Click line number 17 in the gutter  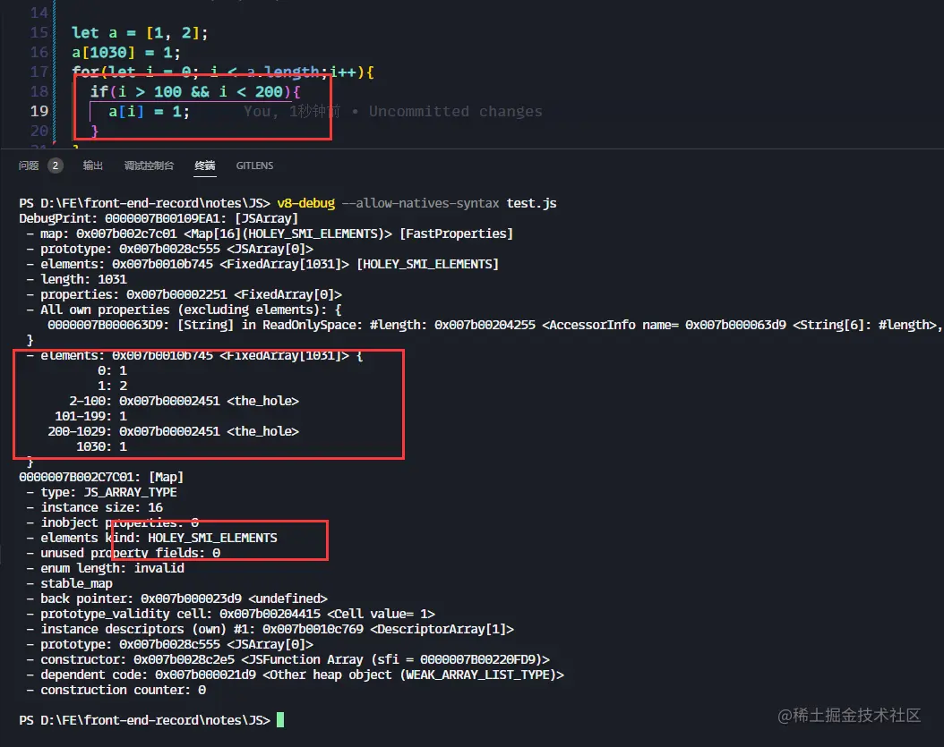pyautogui.click(x=39, y=72)
